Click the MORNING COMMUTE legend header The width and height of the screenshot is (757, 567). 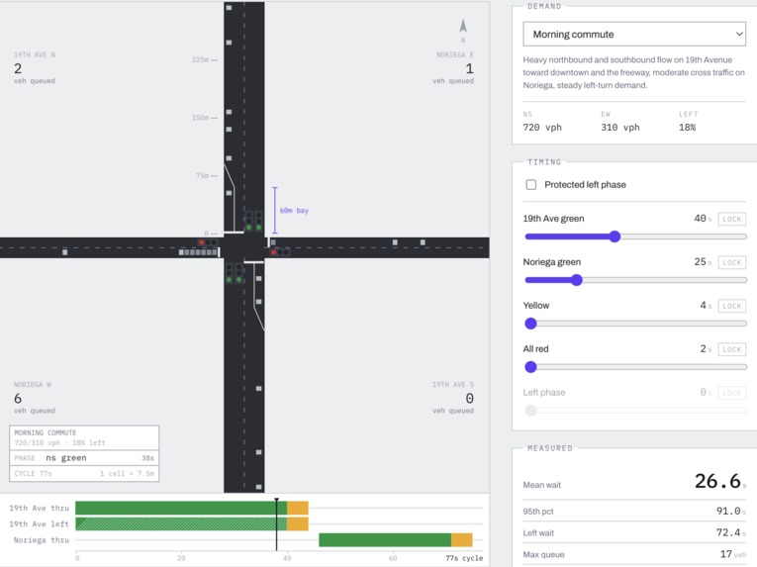click(x=46, y=432)
